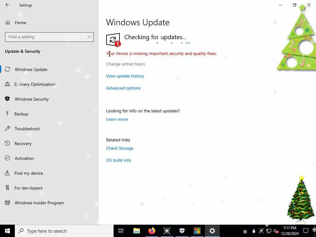Click the snowflake tray icon left of droplet

pyautogui.click(x=245, y=231)
